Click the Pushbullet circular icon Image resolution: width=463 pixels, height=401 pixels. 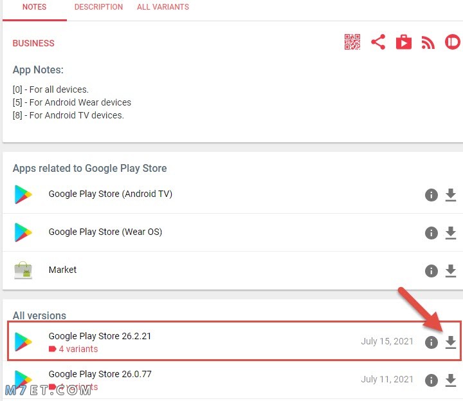453,42
